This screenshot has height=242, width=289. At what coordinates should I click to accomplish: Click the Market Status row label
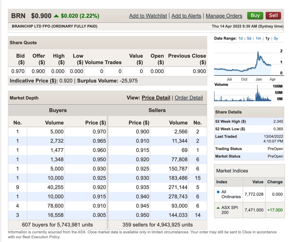228,156
